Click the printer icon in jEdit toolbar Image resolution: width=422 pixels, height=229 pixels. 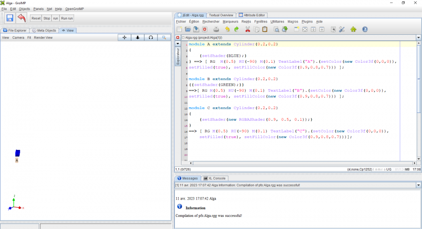click(217, 29)
